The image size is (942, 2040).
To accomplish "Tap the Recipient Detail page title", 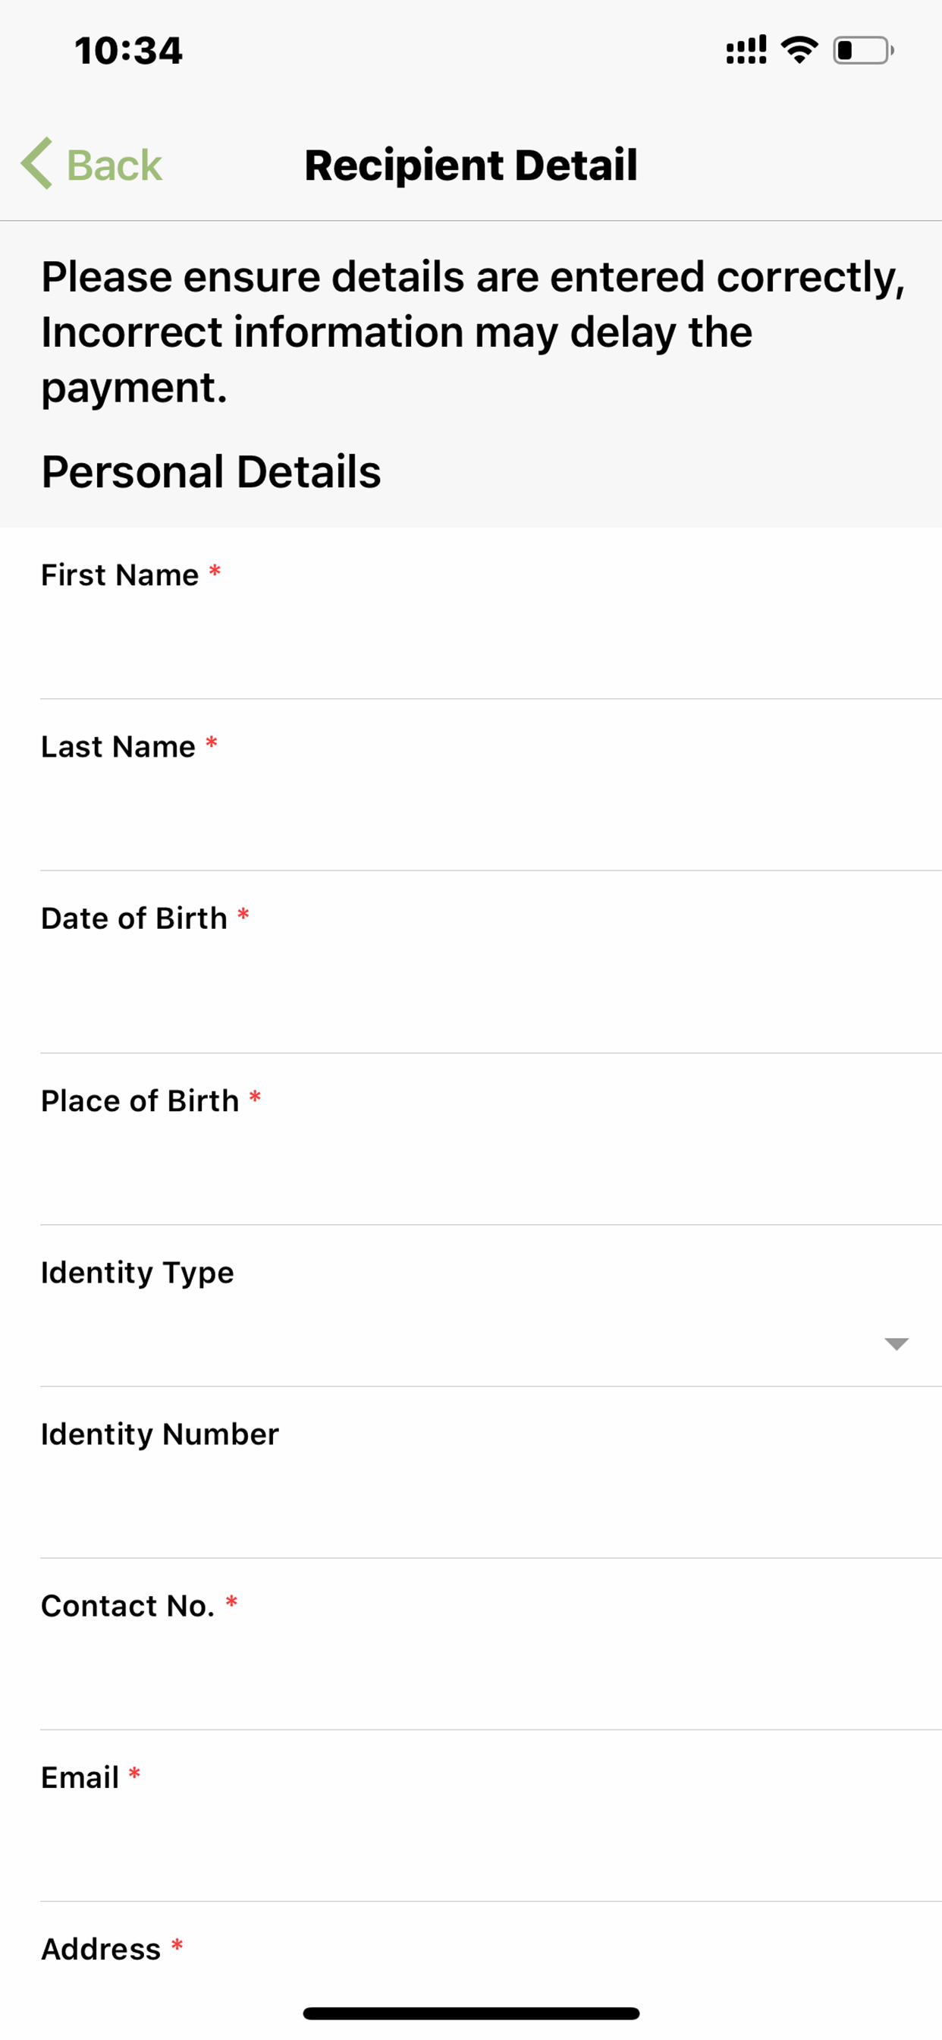I will [x=471, y=165].
